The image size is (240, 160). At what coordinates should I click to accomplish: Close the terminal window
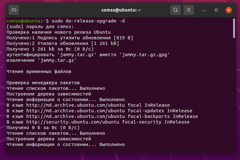pyautogui.click(x=229, y=10)
